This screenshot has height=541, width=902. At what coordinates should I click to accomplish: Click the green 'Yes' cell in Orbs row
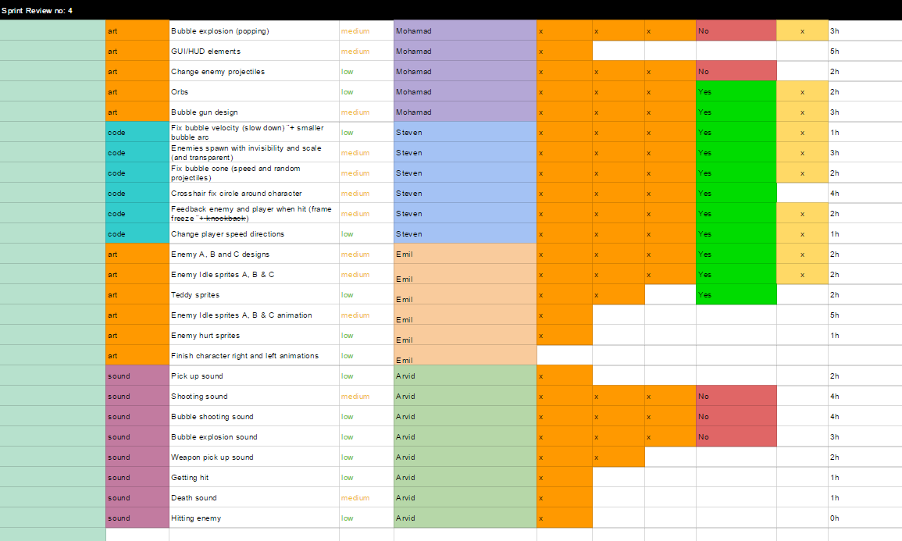coord(736,92)
